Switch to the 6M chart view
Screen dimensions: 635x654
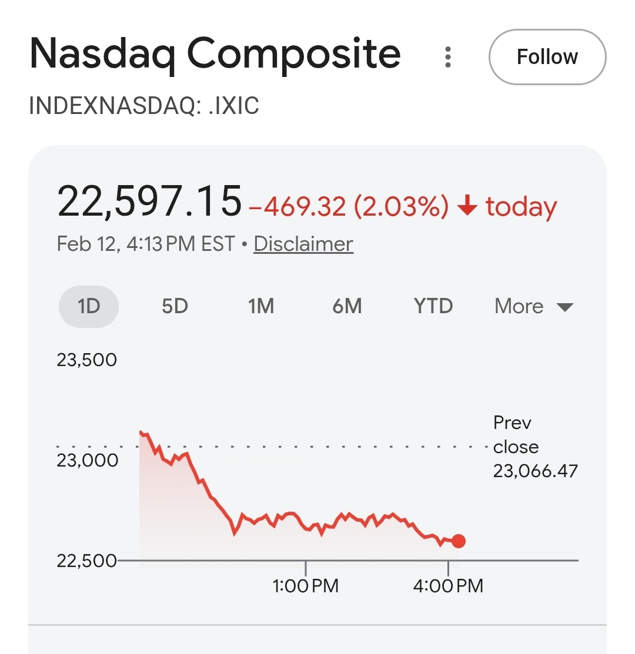tap(347, 306)
